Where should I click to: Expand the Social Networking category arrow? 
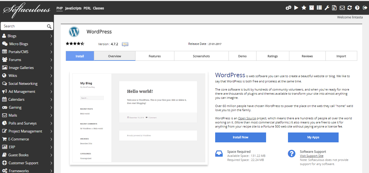[x=51, y=83]
